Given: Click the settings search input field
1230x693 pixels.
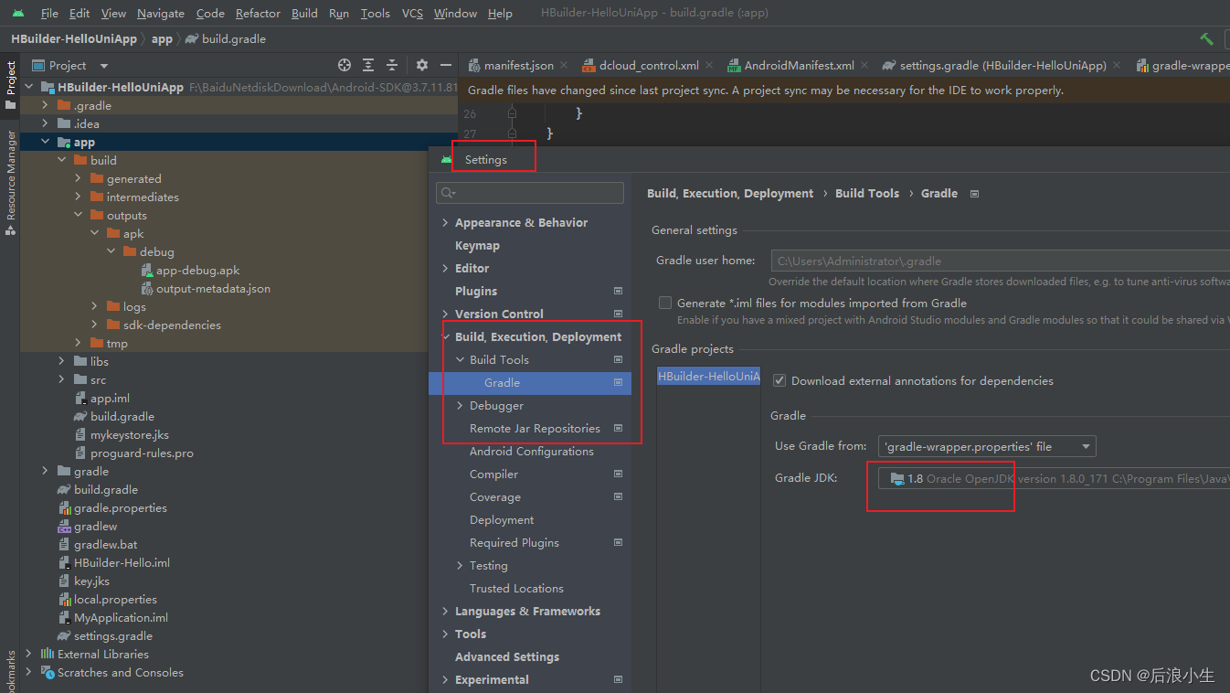Looking at the screenshot, I should pyautogui.click(x=530, y=193).
